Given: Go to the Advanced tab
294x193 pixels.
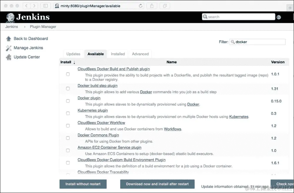Looking at the screenshot, I should [140, 54].
